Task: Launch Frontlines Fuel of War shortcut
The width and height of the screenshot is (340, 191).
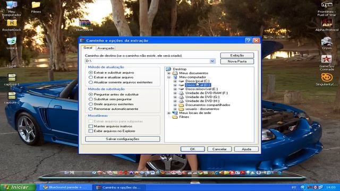Action: (326, 8)
